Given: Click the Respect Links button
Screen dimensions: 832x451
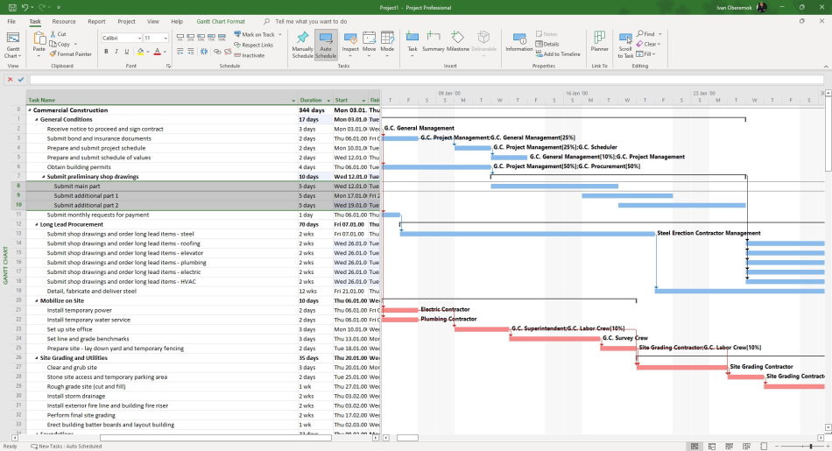Looking at the screenshot, I should pos(254,45).
